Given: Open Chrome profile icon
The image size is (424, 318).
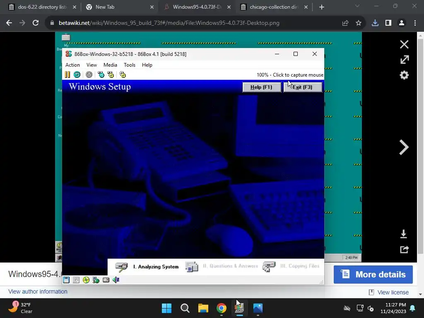Looking at the screenshot, I should (402, 23).
